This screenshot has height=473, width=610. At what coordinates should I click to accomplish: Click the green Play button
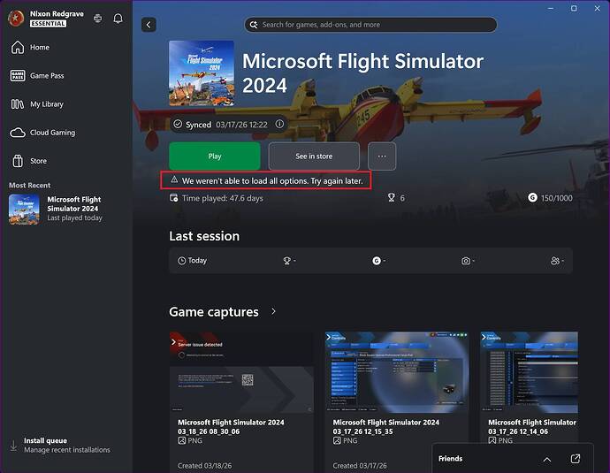click(215, 156)
